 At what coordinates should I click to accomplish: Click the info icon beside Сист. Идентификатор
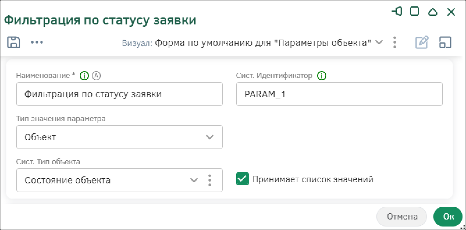click(322, 76)
